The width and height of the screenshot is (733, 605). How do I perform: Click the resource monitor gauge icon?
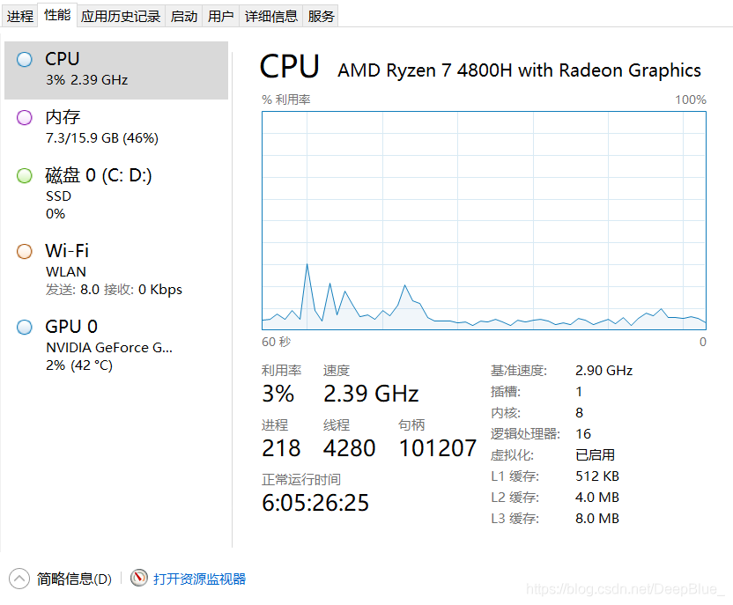pos(139,578)
